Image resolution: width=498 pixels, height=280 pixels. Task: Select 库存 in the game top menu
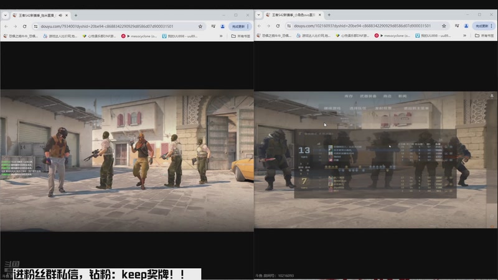349,96
